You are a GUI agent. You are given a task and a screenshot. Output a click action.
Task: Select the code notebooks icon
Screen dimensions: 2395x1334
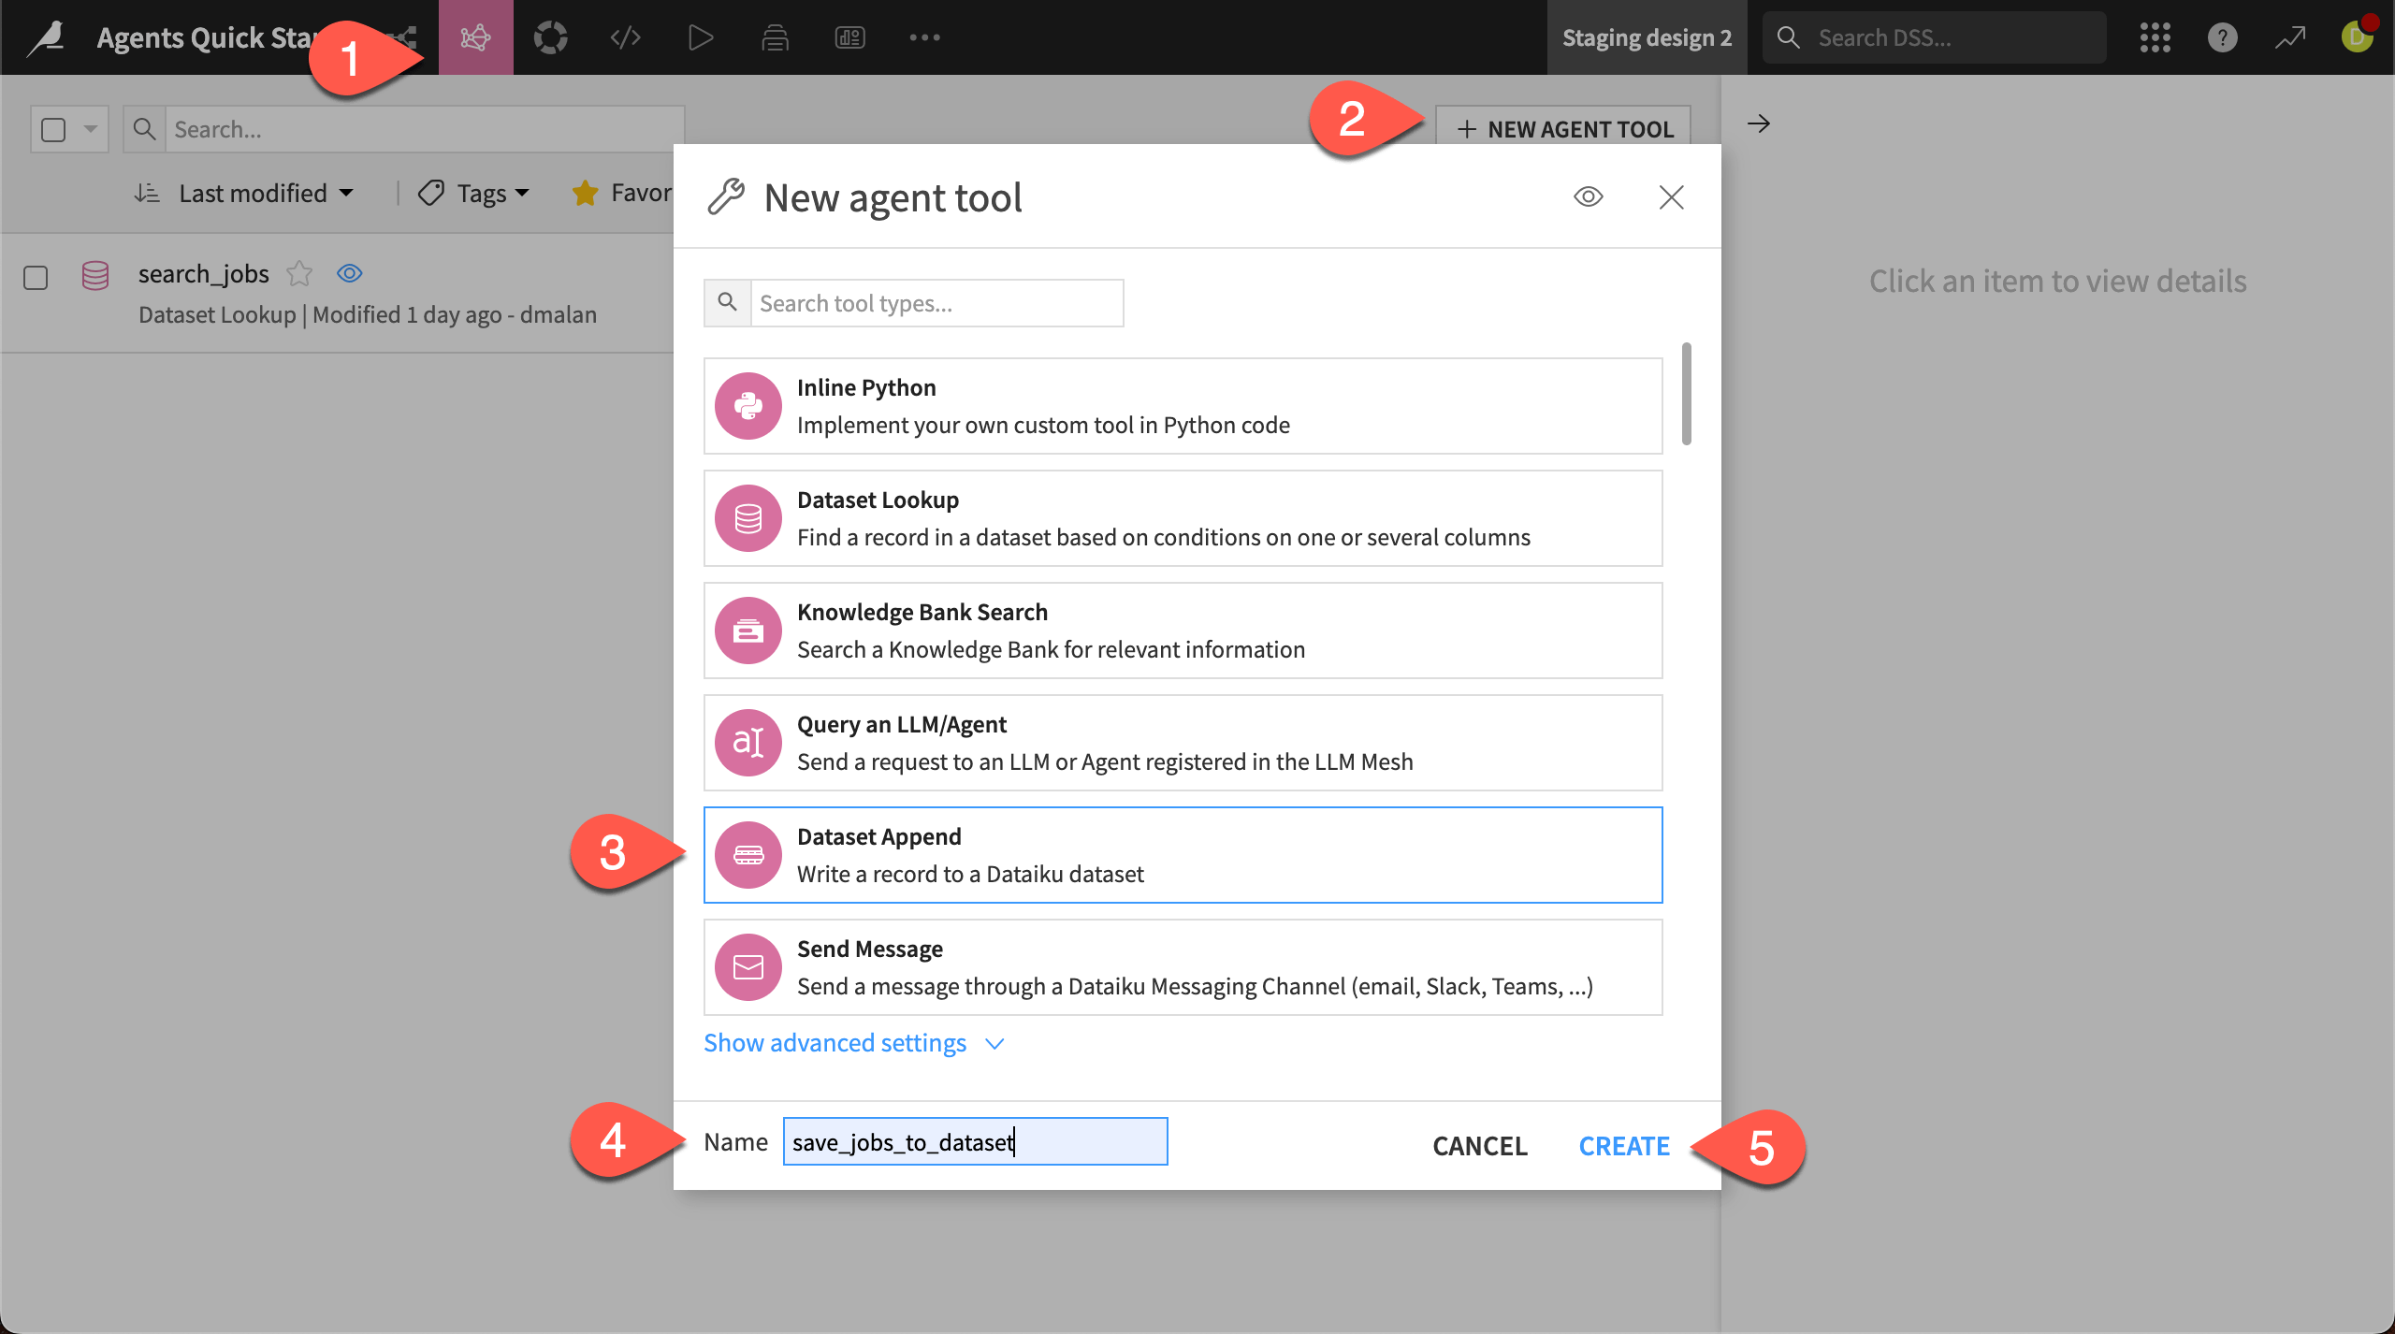(x=625, y=37)
